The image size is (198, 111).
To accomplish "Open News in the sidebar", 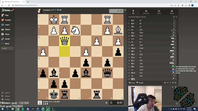I will click(x=6, y=34).
